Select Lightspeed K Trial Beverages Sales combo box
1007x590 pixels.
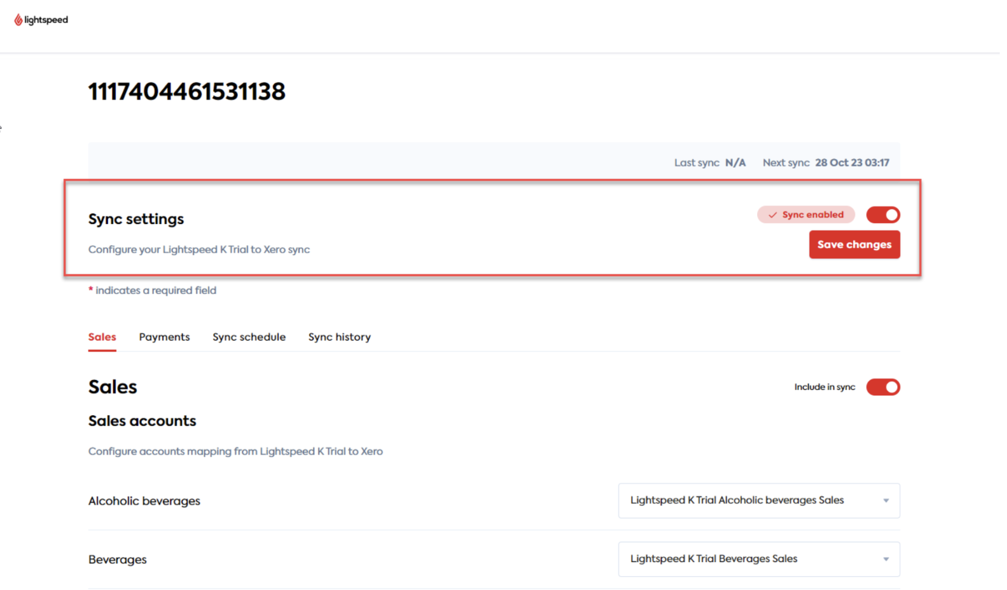tap(758, 559)
